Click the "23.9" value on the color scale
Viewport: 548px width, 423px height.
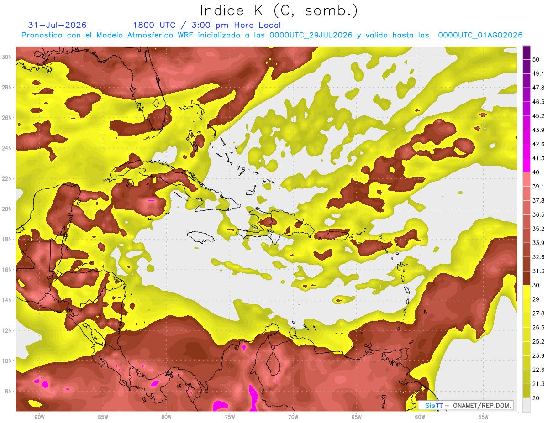(538, 356)
